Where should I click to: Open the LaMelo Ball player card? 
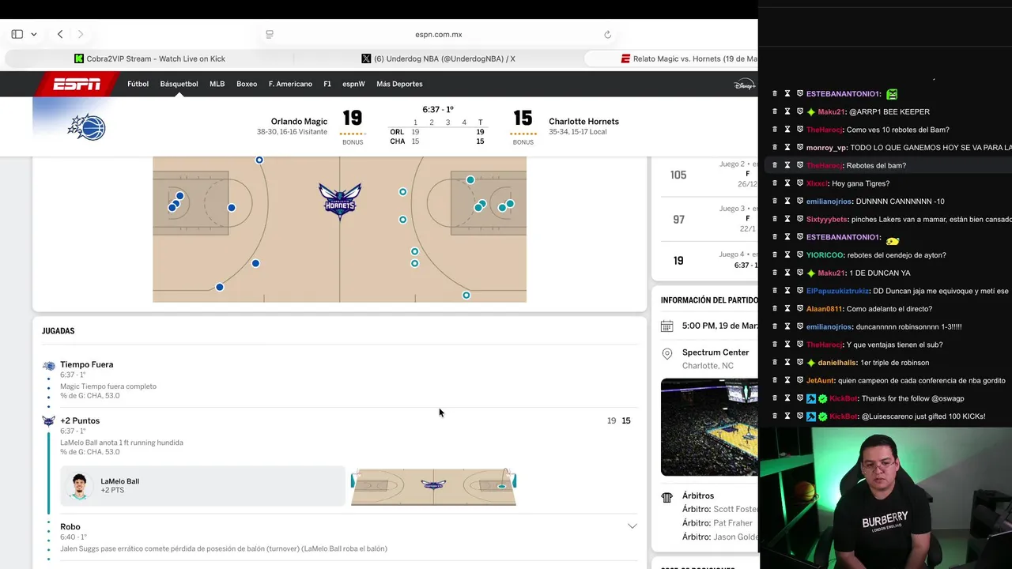tap(202, 485)
